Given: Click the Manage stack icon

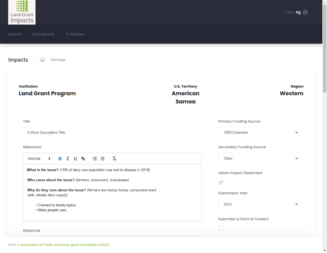Looking at the screenshot, I should (x=43, y=59).
